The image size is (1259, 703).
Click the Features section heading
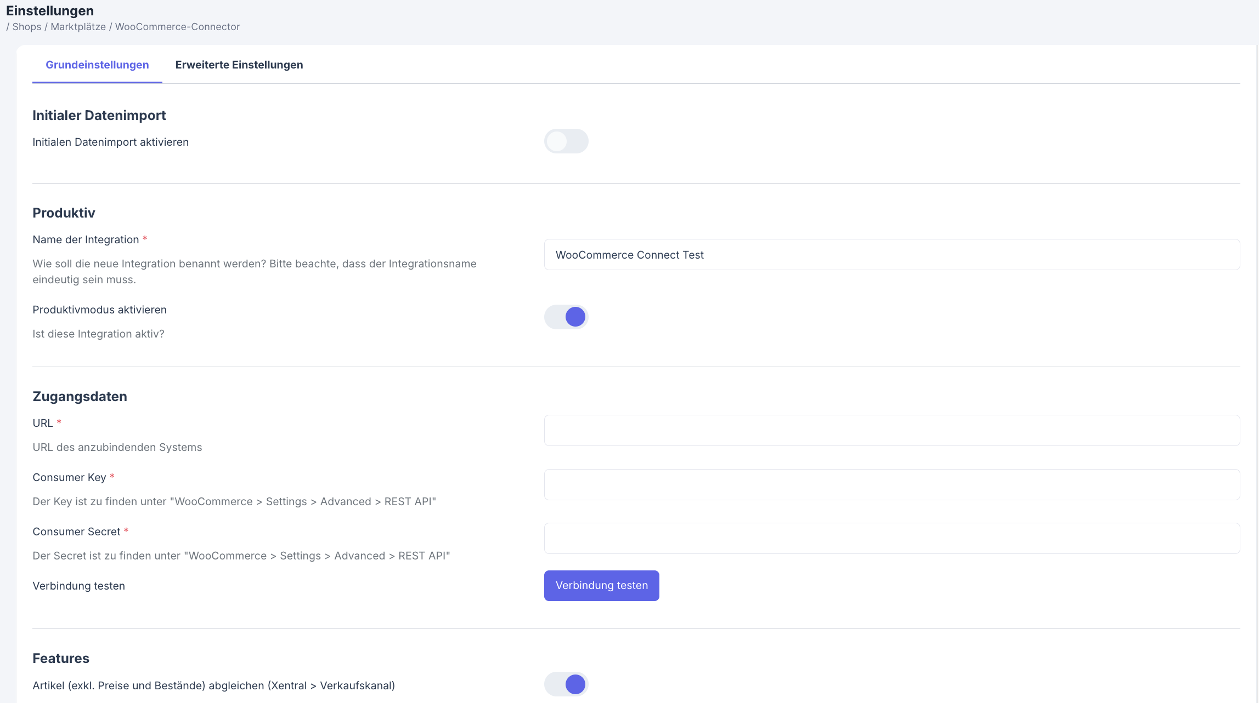(x=61, y=658)
